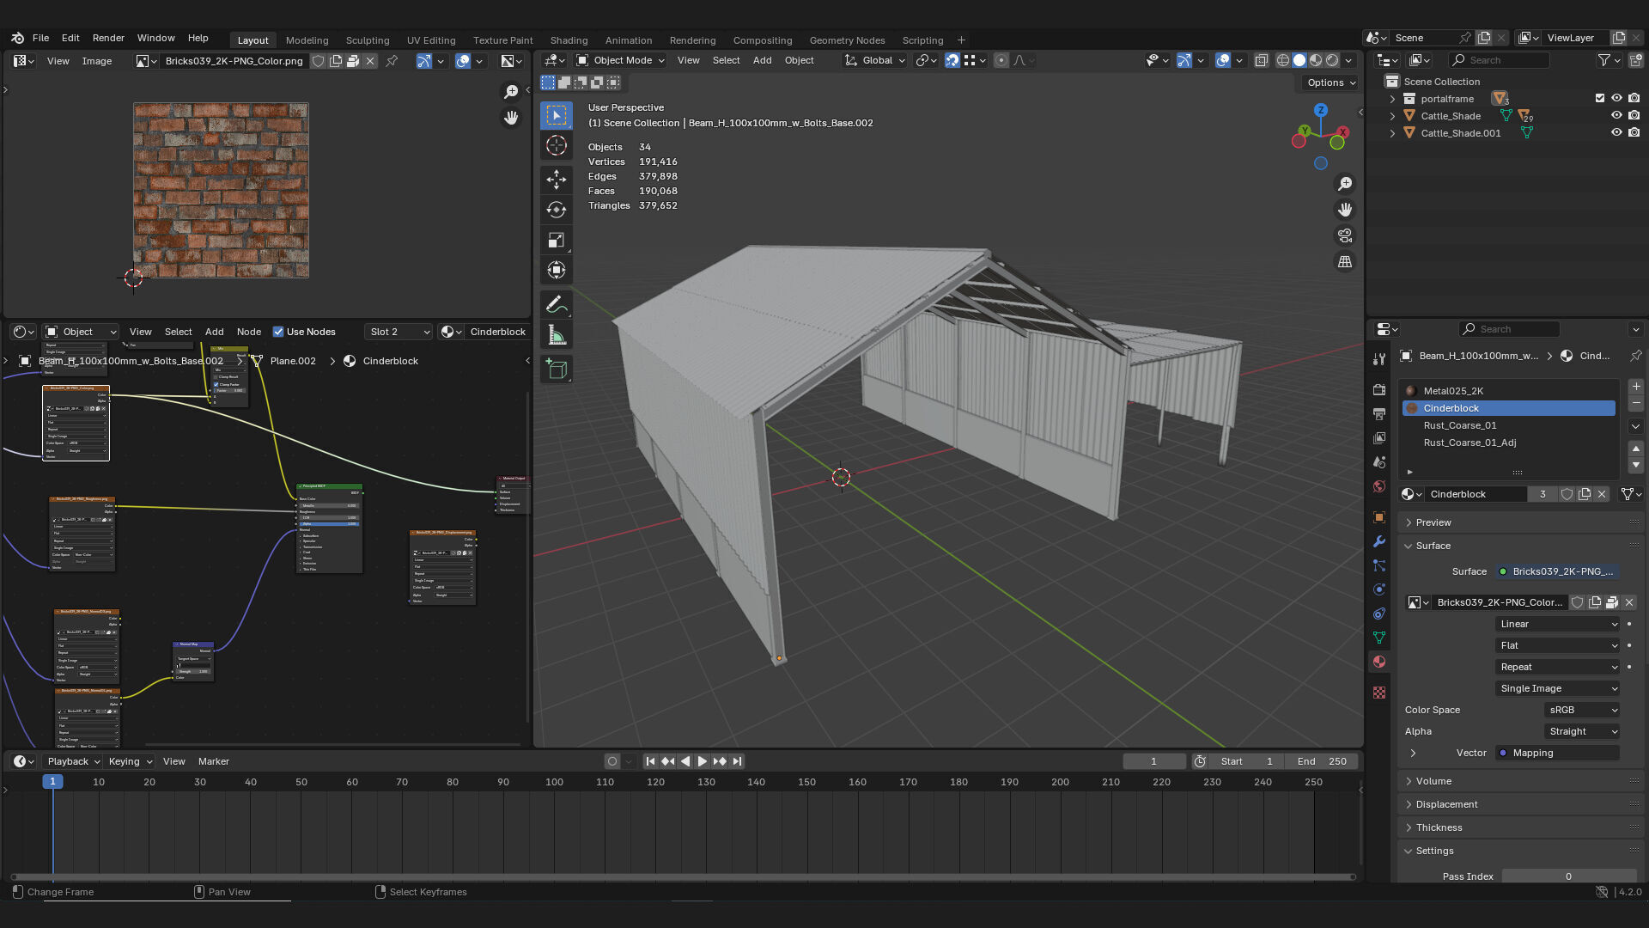The height and width of the screenshot is (928, 1649).
Task: Play the animation forward
Action: (x=702, y=761)
